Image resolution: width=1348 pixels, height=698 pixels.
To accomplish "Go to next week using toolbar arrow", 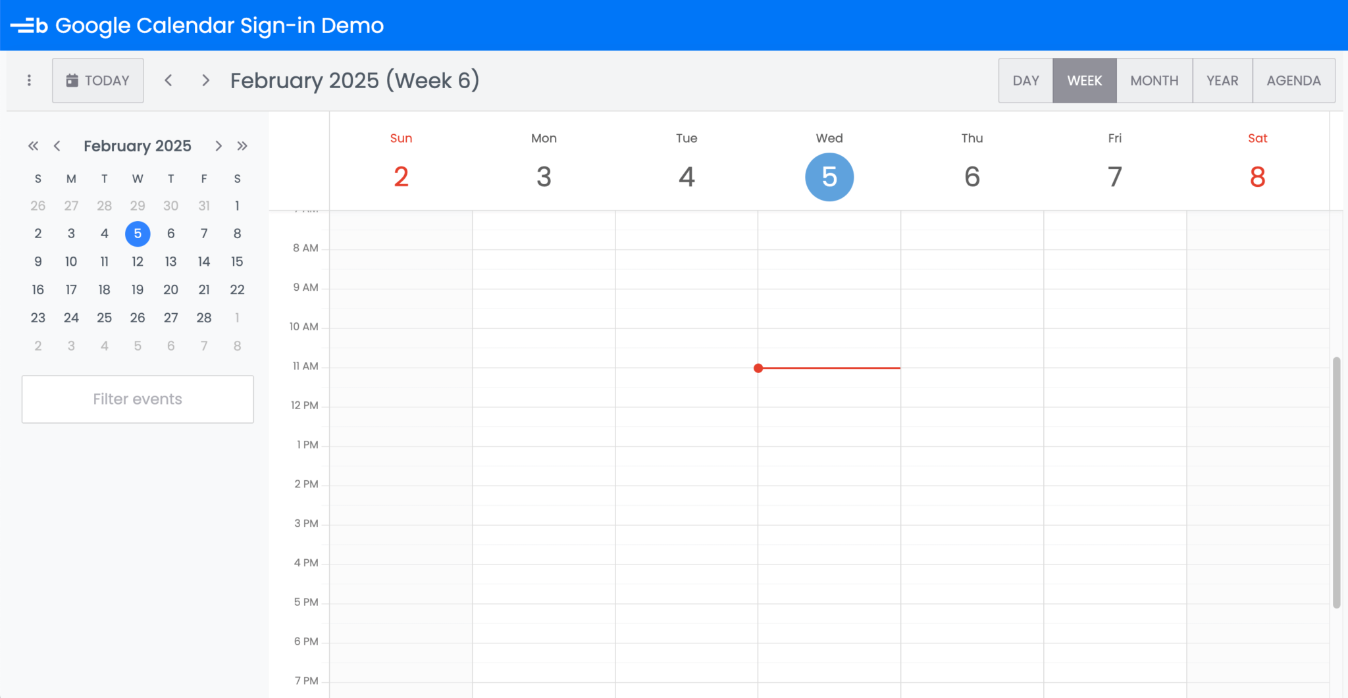I will 205,80.
